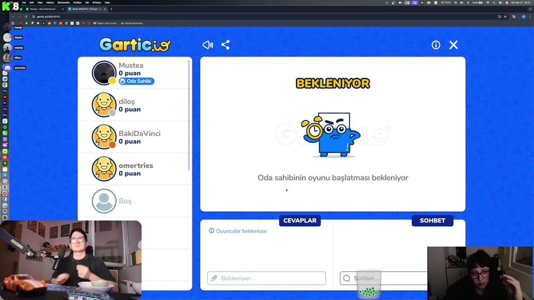This screenshot has height=300, width=534.
Task: Click the SOHBET tab label
Action: coord(433,220)
